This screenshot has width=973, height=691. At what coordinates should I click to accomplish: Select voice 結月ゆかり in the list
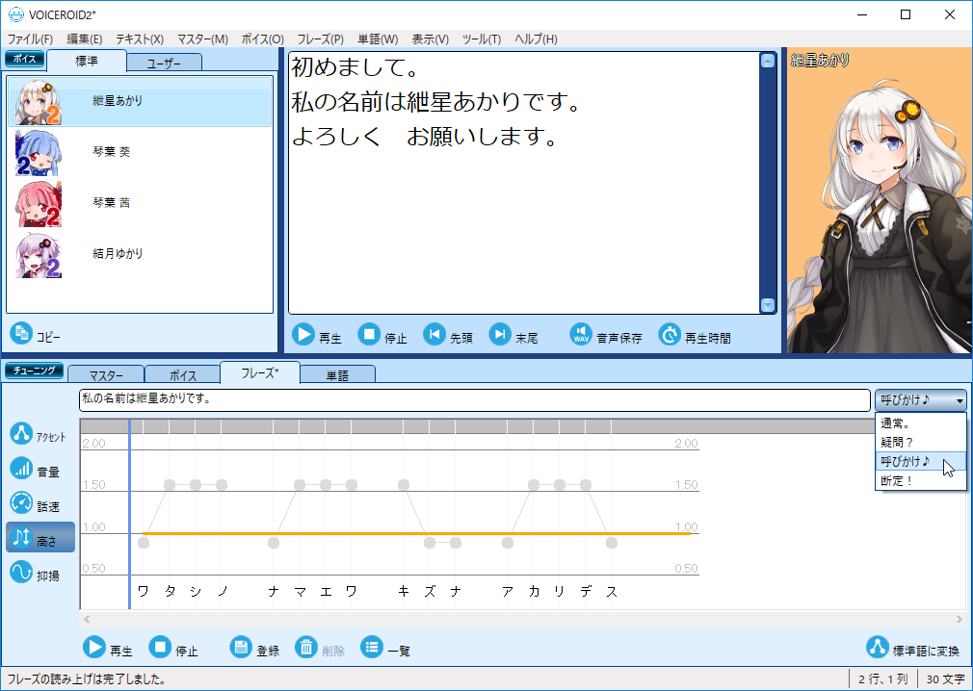[140, 254]
